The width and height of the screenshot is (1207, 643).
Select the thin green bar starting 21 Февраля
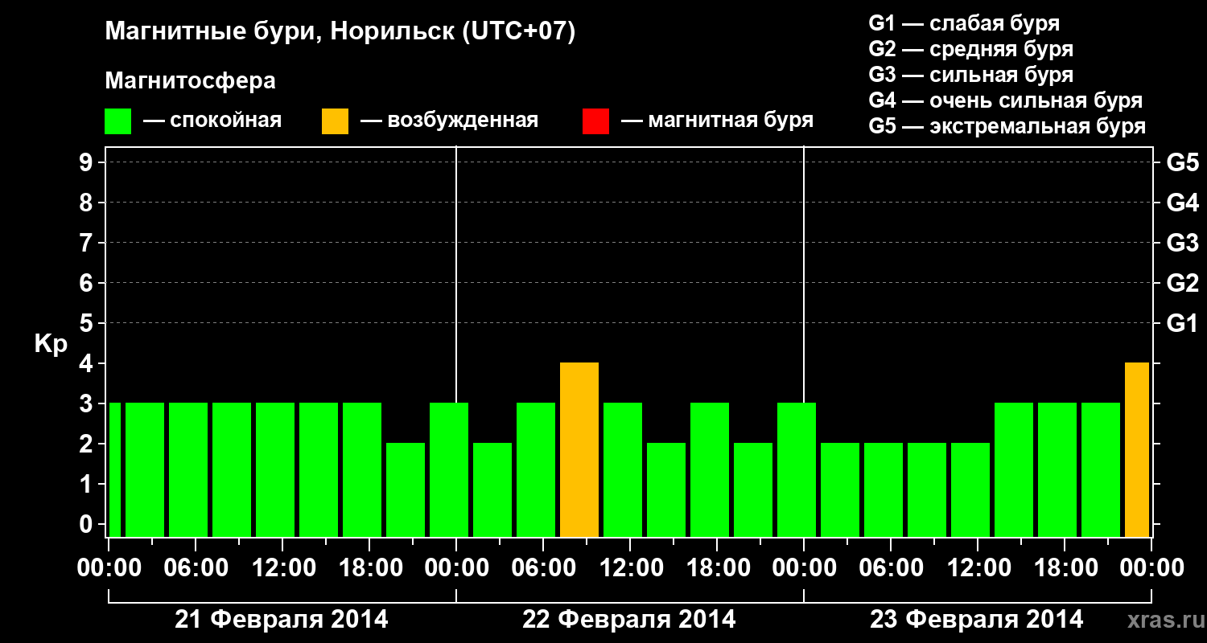(114, 469)
